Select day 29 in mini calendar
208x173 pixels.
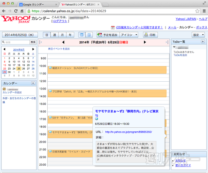pos(5,72)
